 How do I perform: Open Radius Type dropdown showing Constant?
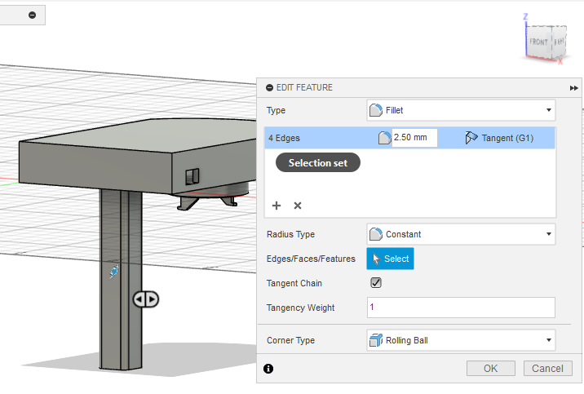coord(461,234)
